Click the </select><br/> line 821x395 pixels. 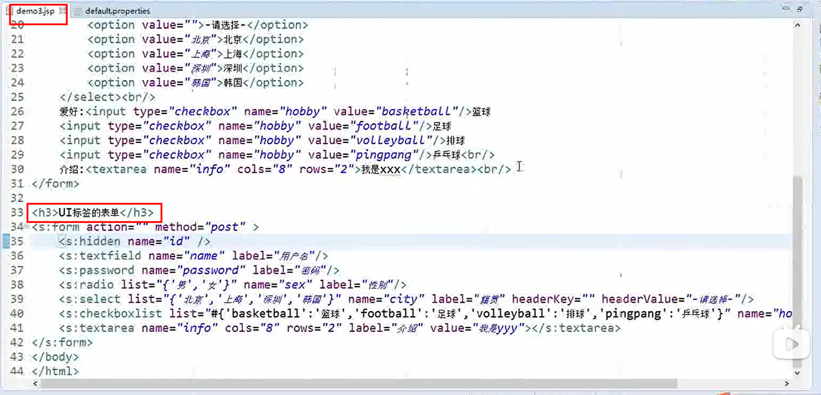(107, 97)
